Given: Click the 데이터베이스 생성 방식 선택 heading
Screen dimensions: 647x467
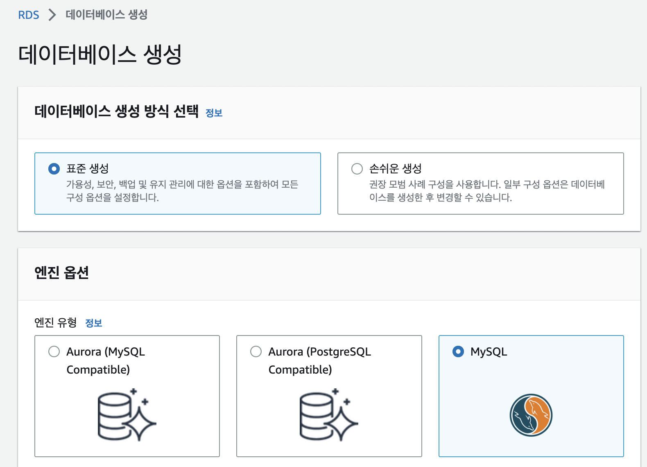Looking at the screenshot, I should pyautogui.click(x=117, y=111).
